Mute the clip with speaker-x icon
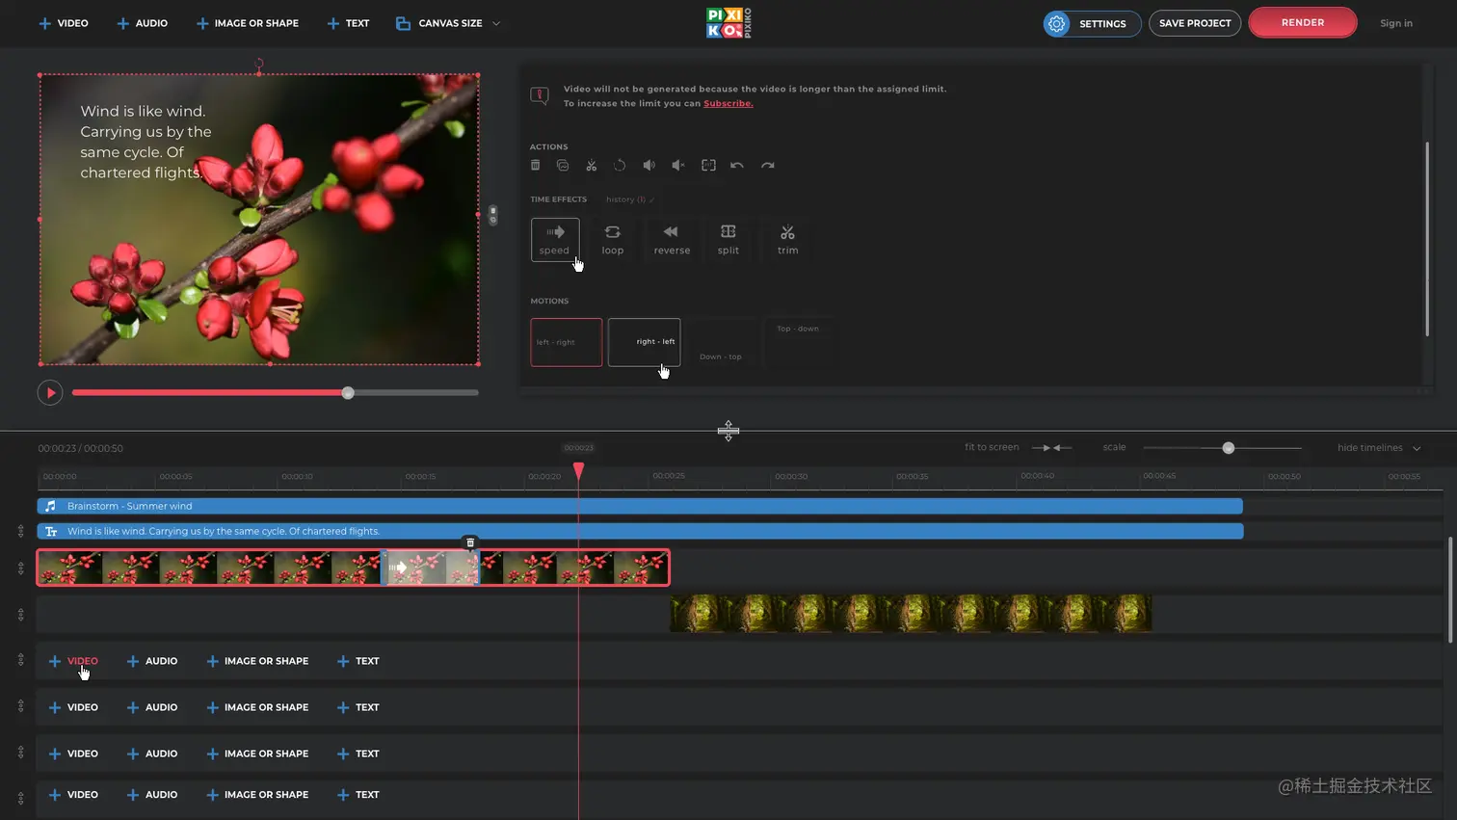Screen dimensions: 1457x820 coord(678,165)
